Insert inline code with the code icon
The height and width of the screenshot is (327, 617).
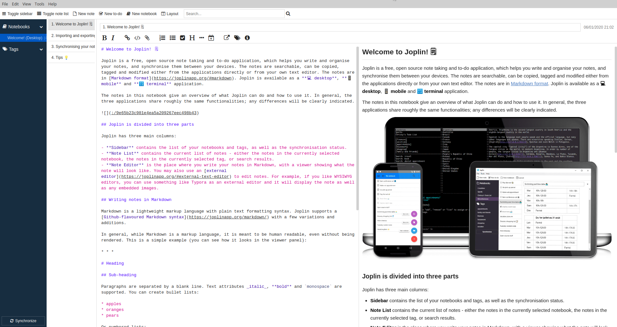(x=137, y=38)
